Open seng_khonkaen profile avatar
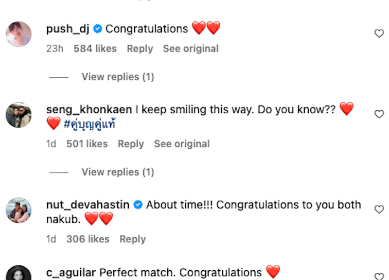 (18, 115)
